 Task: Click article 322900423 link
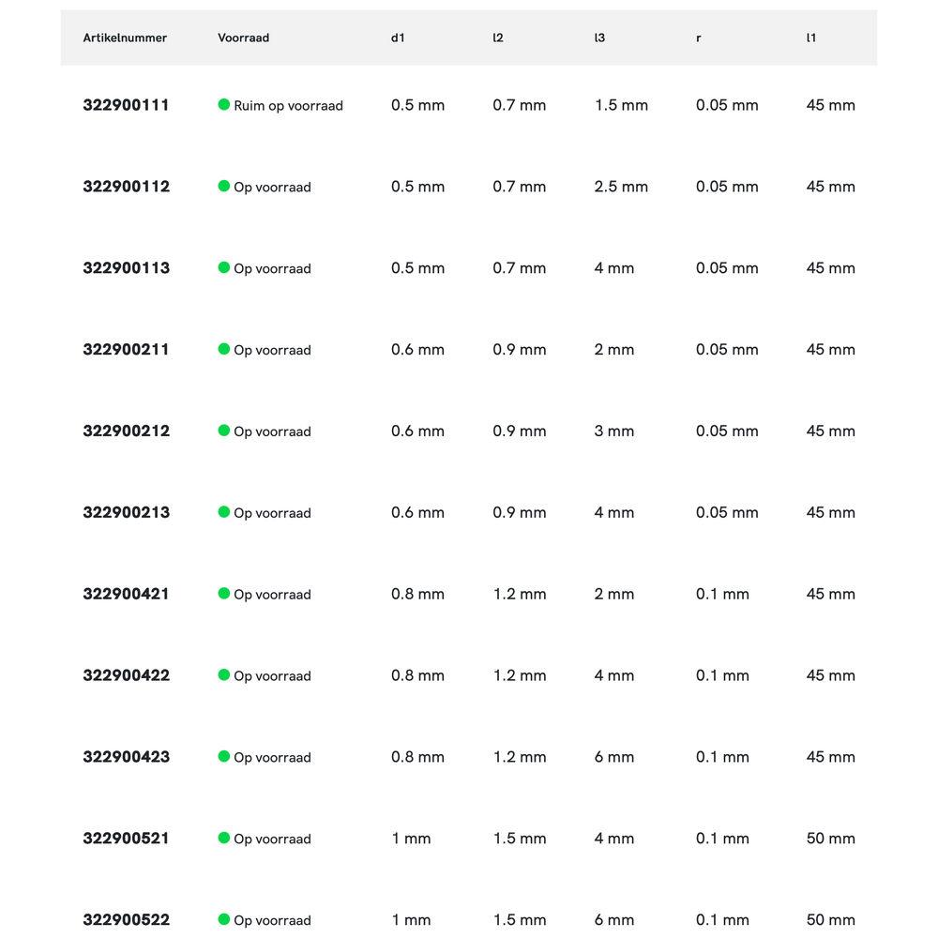126,757
